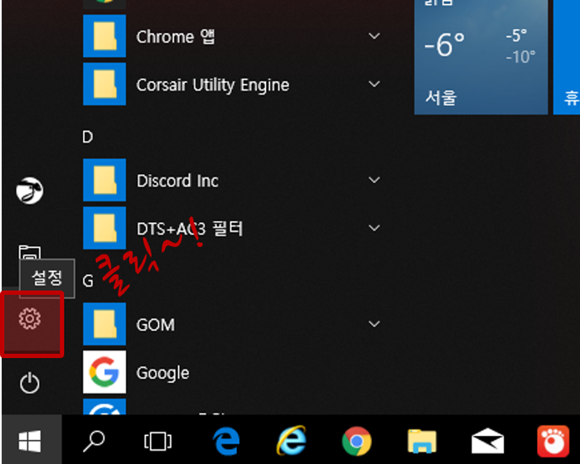Screen dimensions: 580x464
Task: Click the GOM folder icon
Action: tap(104, 324)
